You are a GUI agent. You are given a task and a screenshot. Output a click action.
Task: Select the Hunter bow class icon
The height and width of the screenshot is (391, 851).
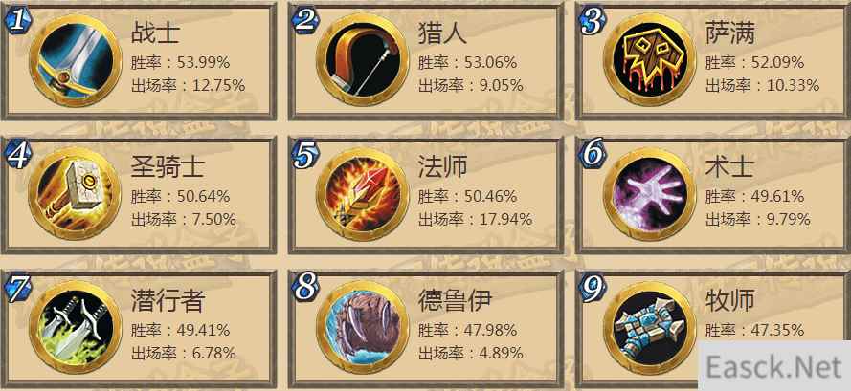point(363,59)
